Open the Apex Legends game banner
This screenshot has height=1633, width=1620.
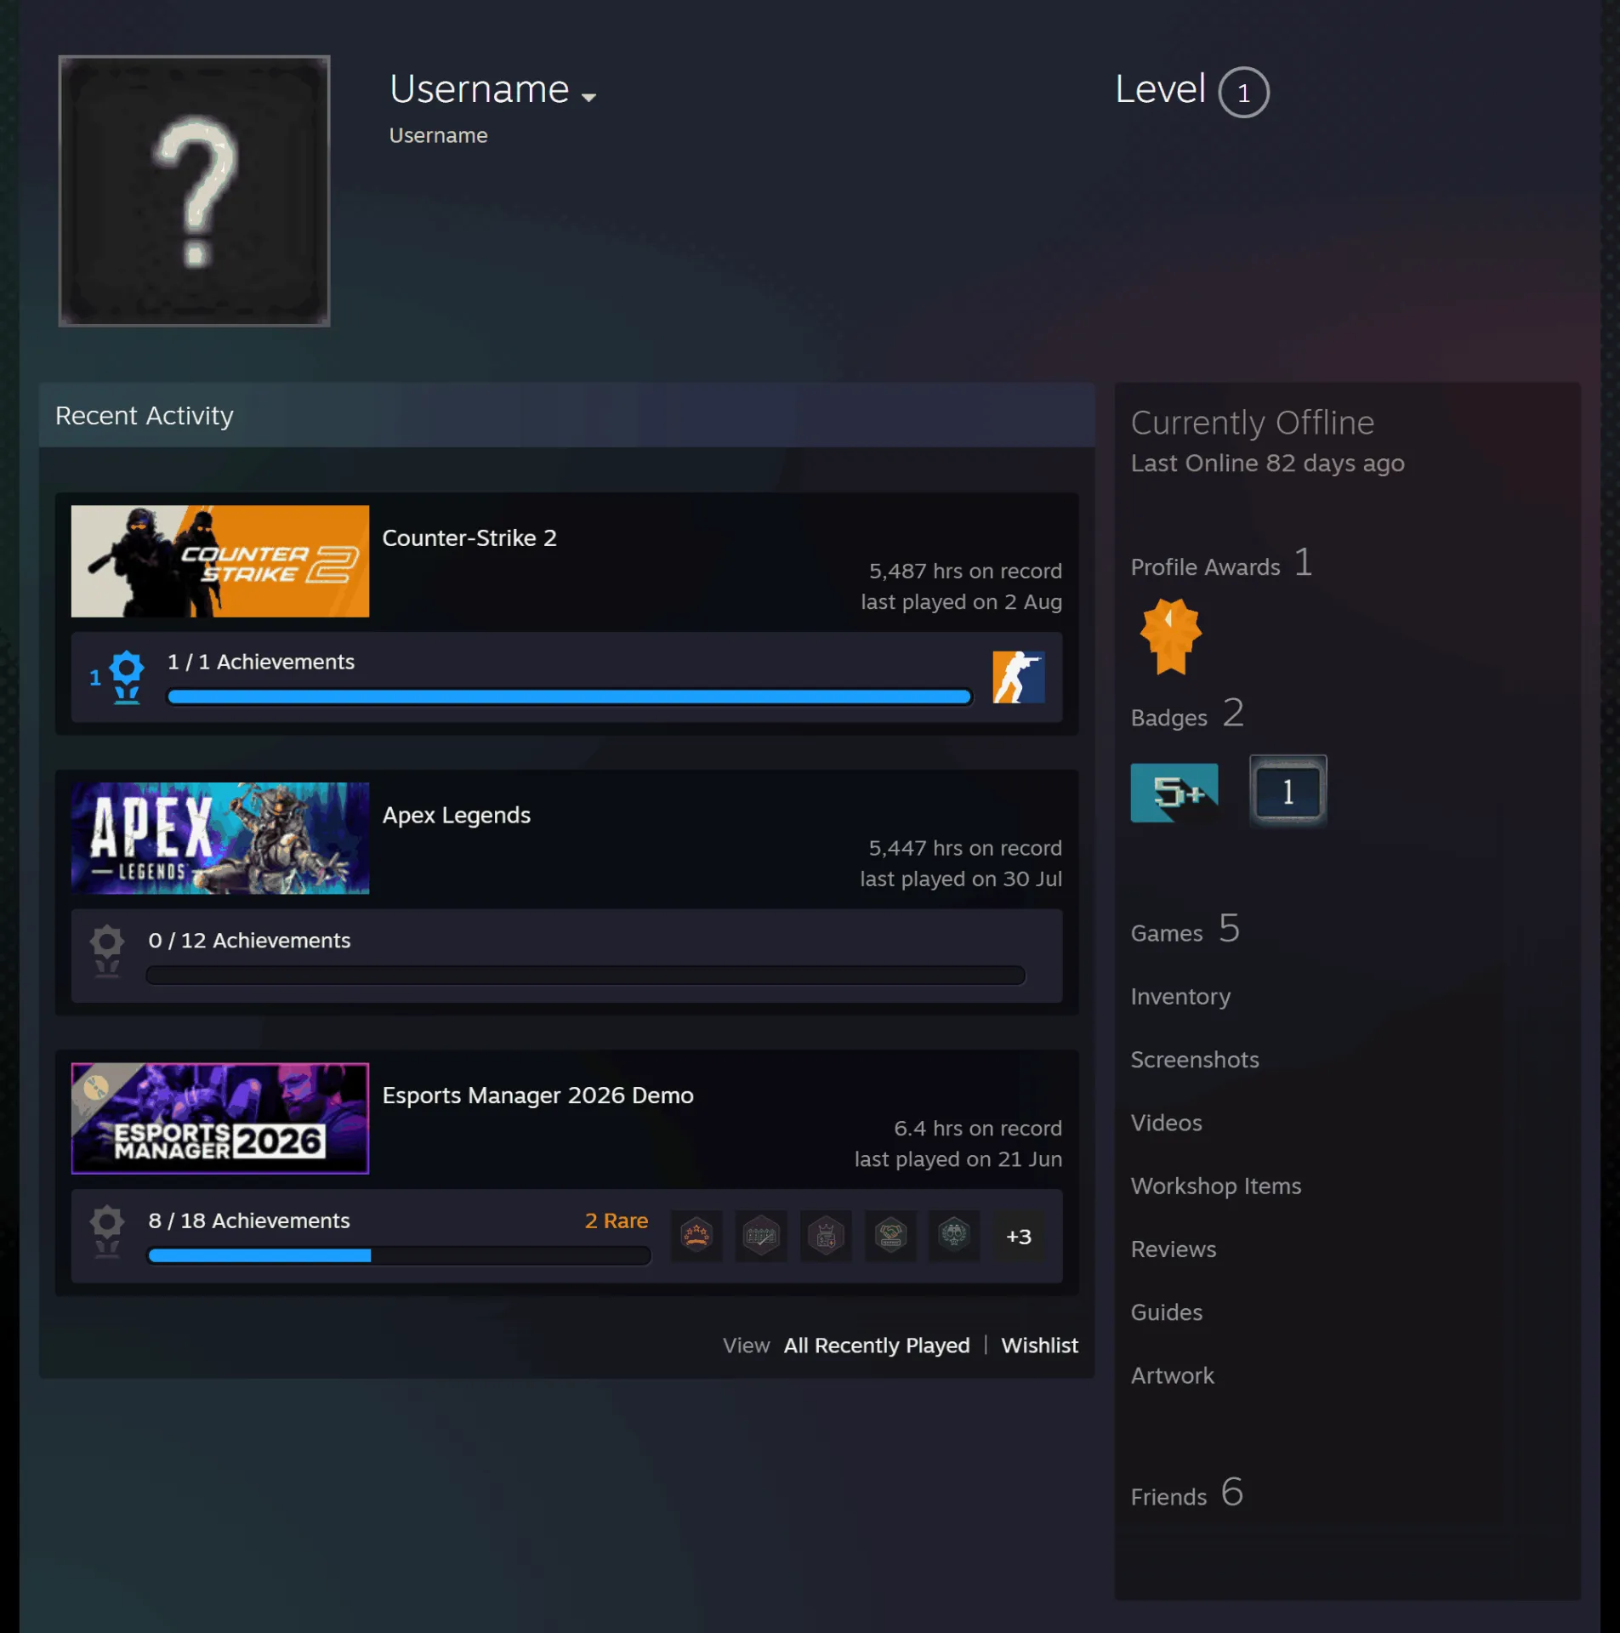point(220,838)
